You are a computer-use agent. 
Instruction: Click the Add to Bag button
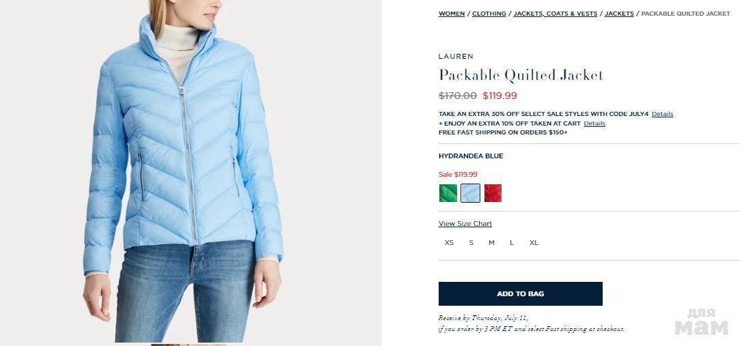(520, 293)
